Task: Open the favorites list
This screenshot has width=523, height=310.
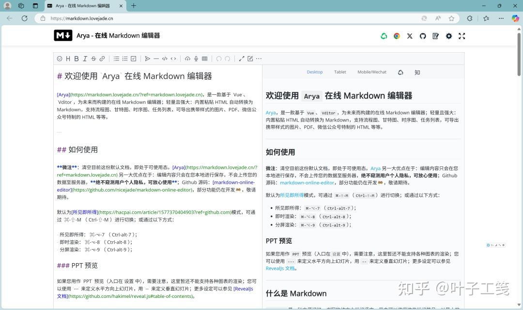Action: coord(486,18)
